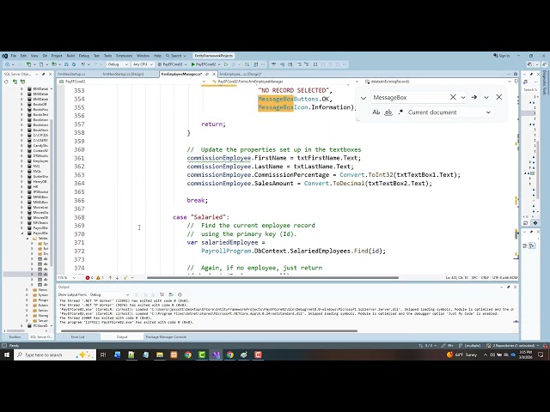This screenshot has height=412, width=550.
Task: Open the Debug configuration dropdown
Action: (118, 64)
